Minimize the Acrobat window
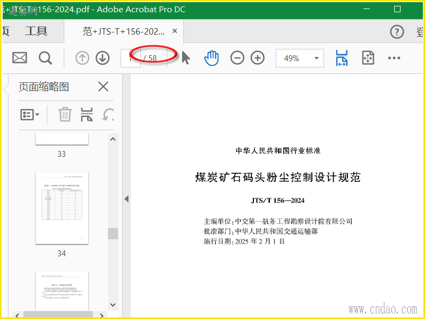Viewport: 425px width, 319px height. coord(367,9)
